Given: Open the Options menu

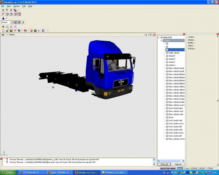Looking at the screenshot, I should pos(17,6).
